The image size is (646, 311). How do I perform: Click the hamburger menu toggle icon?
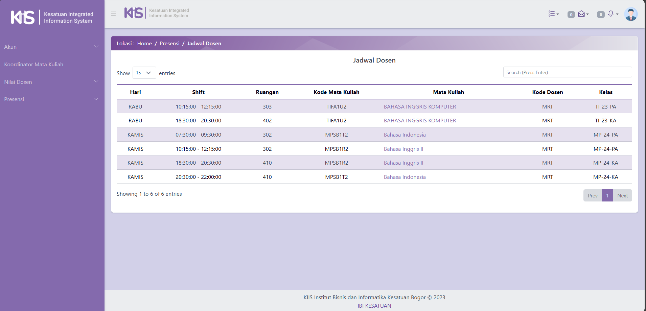tap(113, 14)
